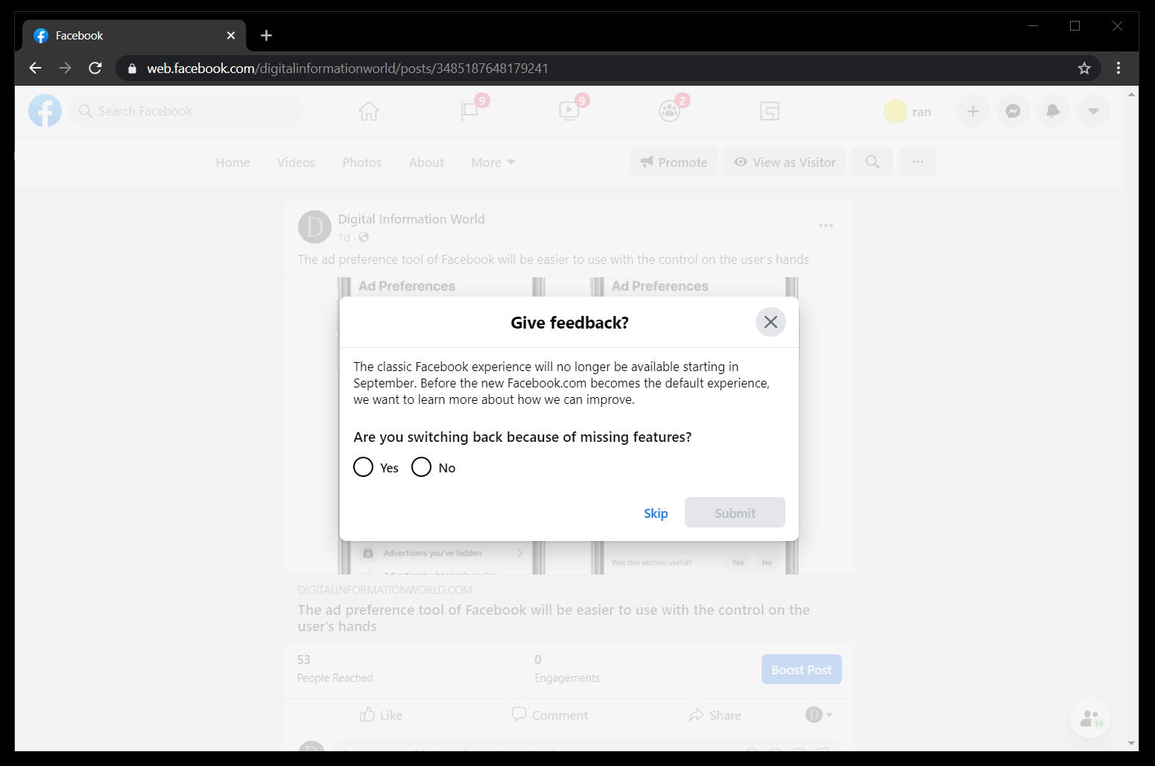The height and width of the screenshot is (766, 1155).
Task: Click the post 1d timestamp
Action: [x=344, y=238]
